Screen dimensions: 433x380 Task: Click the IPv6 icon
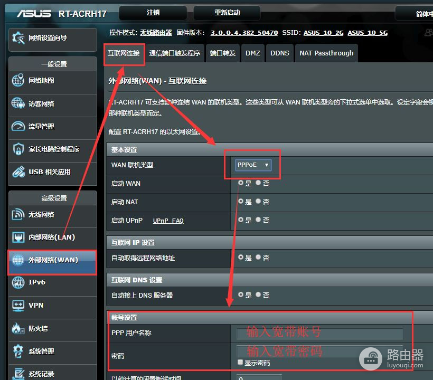point(18,282)
